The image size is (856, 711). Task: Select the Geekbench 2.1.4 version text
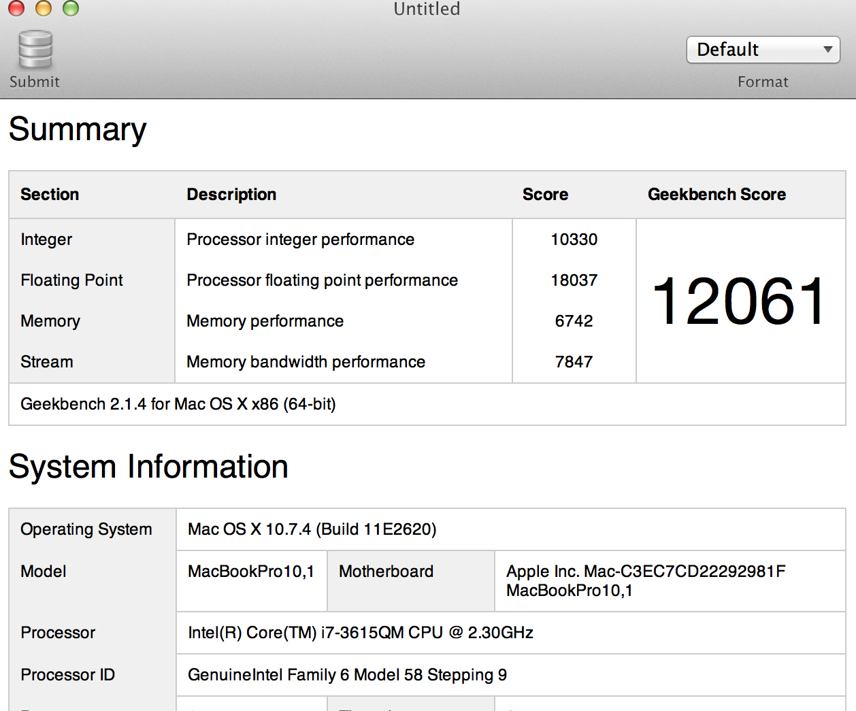pyautogui.click(x=178, y=404)
